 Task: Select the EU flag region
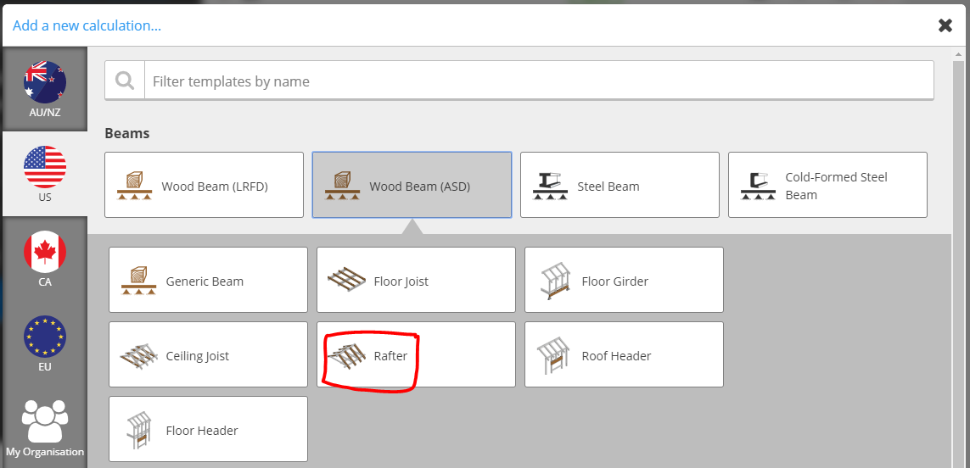(x=44, y=343)
